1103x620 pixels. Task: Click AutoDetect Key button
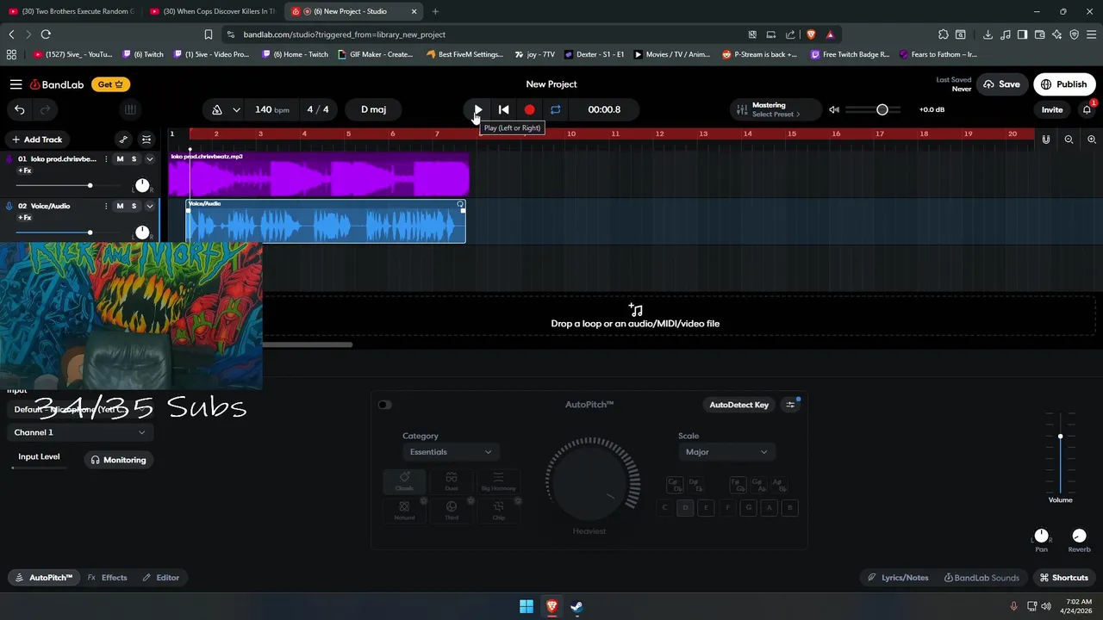[x=738, y=405]
